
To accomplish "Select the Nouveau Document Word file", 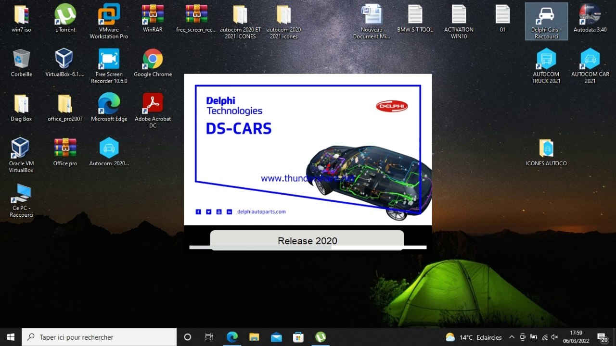I will pyautogui.click(x=372, y=22).
